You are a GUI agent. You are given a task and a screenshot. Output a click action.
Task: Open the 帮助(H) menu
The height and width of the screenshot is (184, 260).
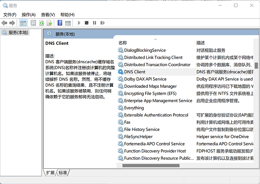click(x=67, y=15)
